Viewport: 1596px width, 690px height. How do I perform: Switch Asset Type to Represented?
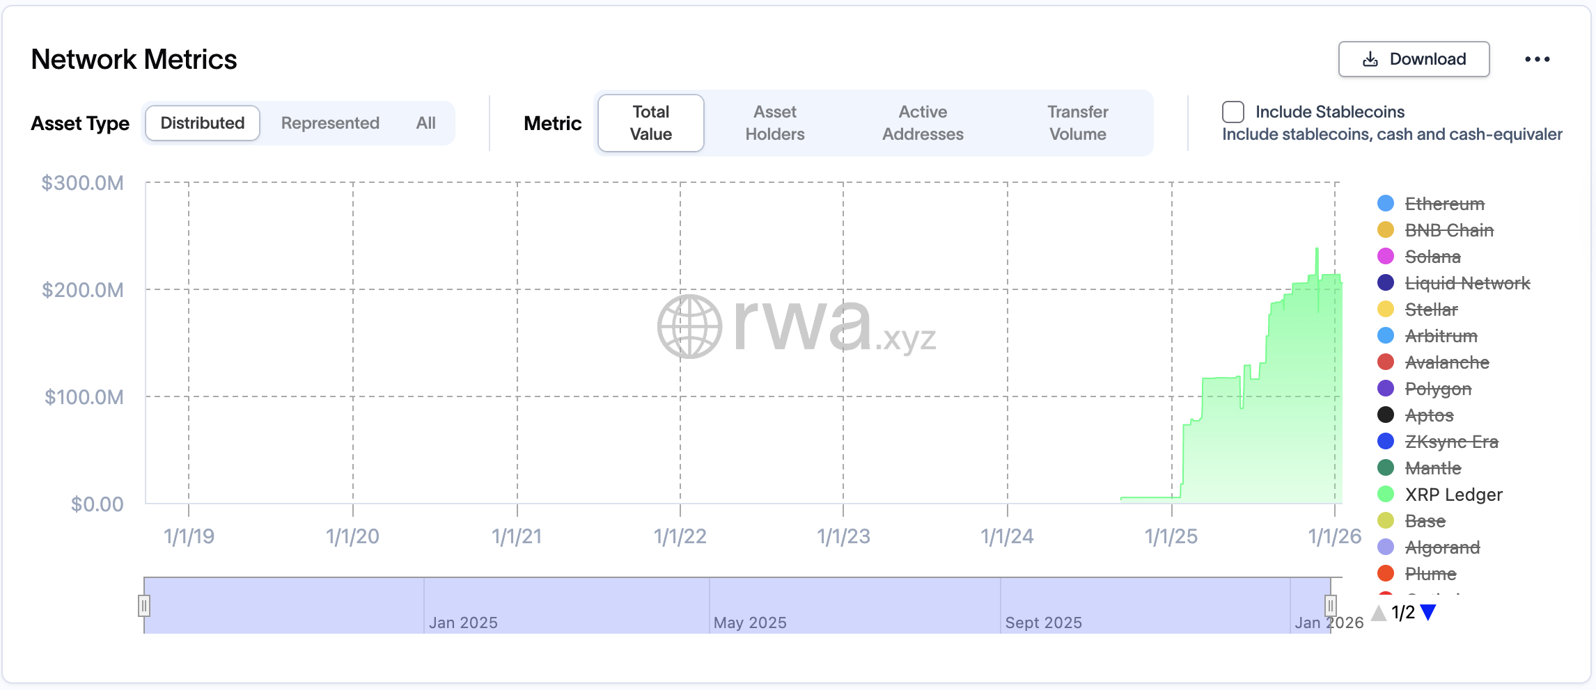[x=330, y=123]
